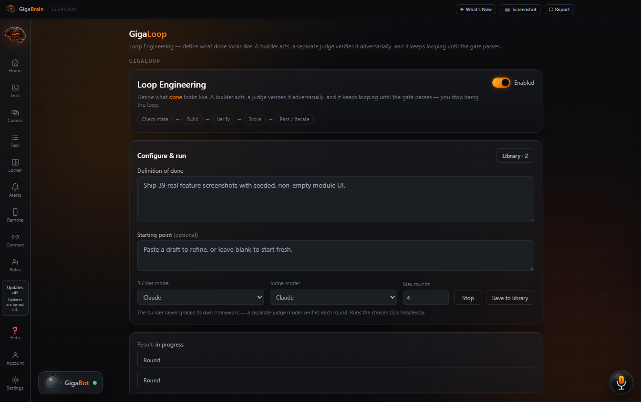This screenshot has height=402, width=641.
Task: Stop the running loop
Action: (468, 298)
